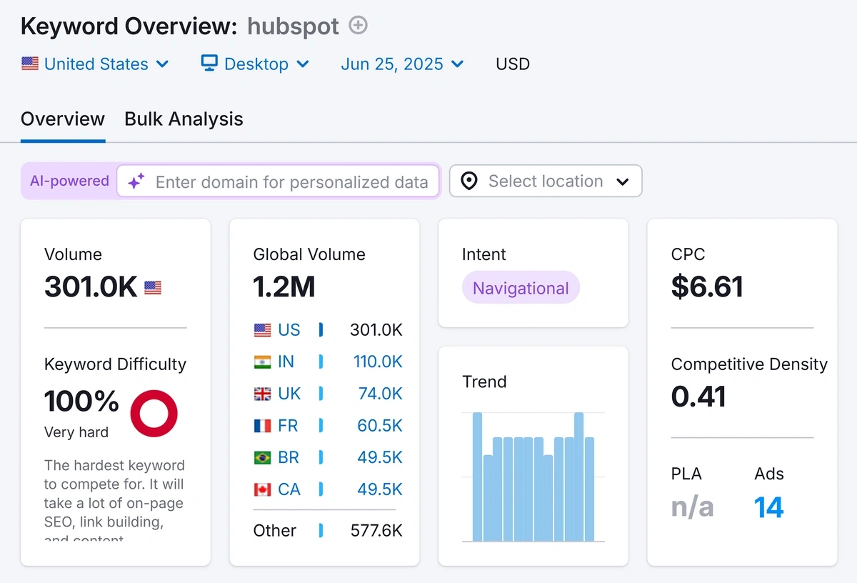Click the 577.6K Other volume value
The image size is (857, 583).
(376, 530)
